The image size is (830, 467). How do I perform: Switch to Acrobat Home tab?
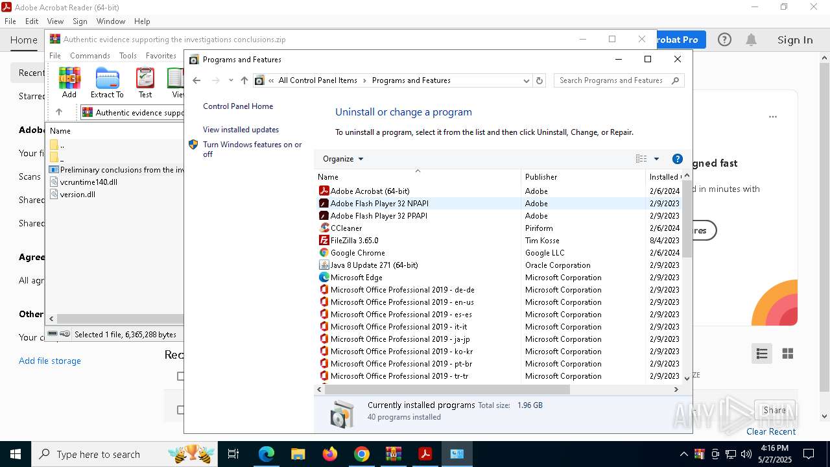click(x=24, y=40)
